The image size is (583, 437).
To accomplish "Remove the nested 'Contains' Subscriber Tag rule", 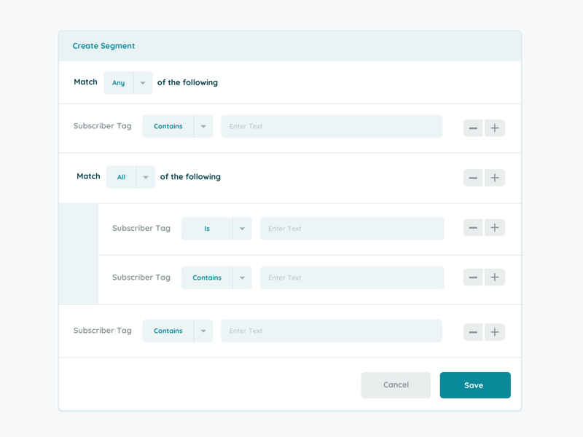I will 473,277.
